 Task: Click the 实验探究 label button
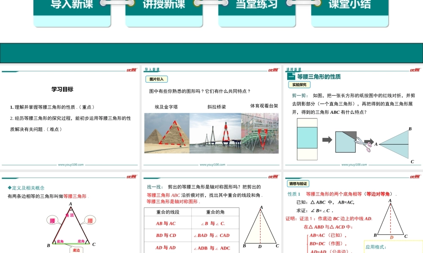coord(299,85)
